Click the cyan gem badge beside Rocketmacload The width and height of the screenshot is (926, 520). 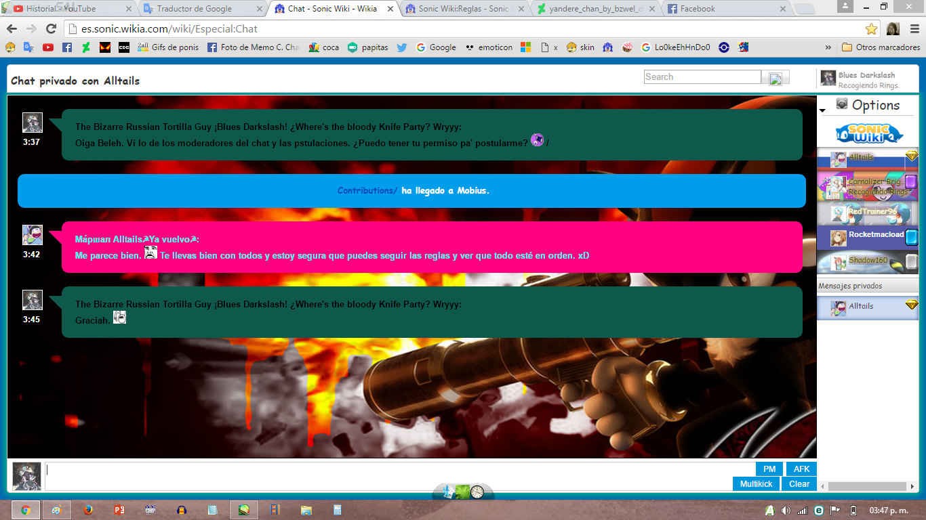[912, 237]
